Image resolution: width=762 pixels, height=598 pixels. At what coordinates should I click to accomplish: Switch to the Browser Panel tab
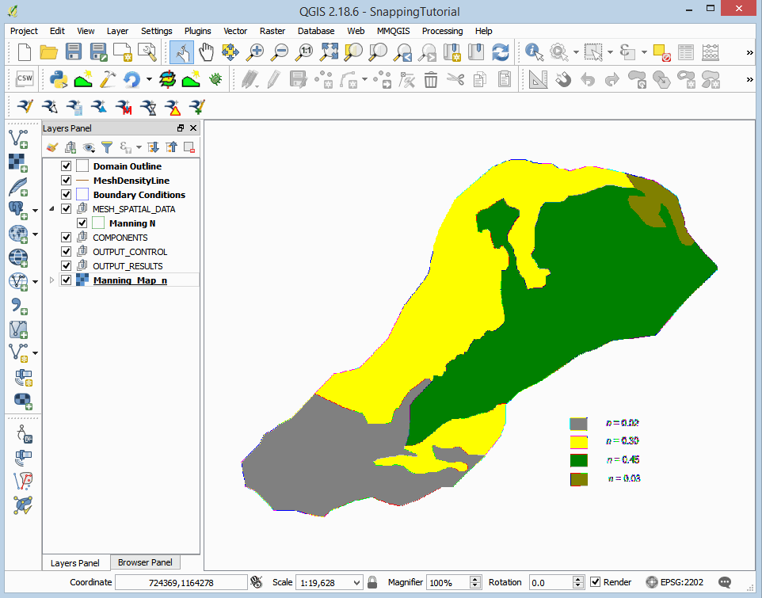pyautogui.click(x=145, y=562)
